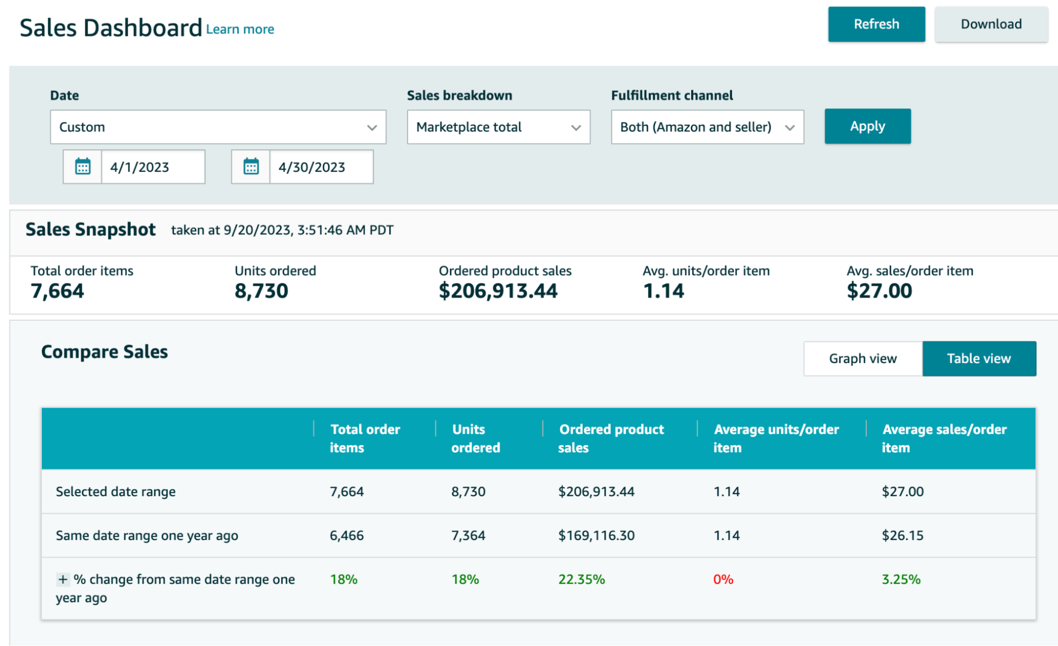Screen dimensions: 1058x646
Task: Click the Fulfillment channel chevron arrow
Action: pyautogui.click(x=790, y=128)
